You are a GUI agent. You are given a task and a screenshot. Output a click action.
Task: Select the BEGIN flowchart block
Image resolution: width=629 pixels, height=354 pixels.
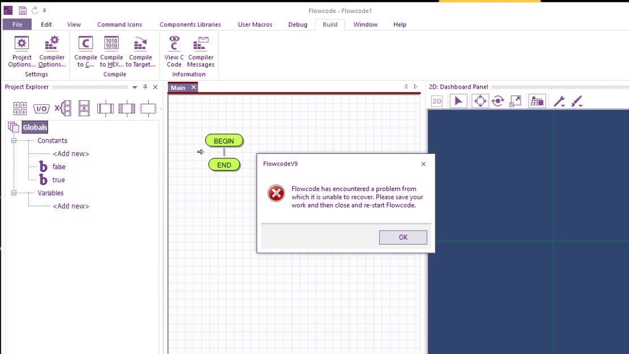(224, 141)
